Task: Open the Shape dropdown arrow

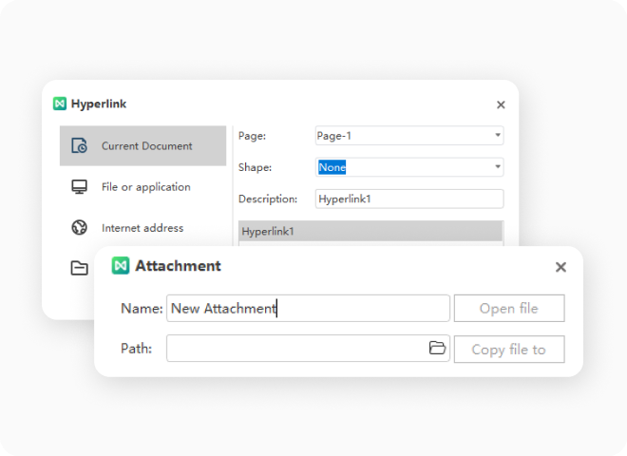Action: pos(498,167)
